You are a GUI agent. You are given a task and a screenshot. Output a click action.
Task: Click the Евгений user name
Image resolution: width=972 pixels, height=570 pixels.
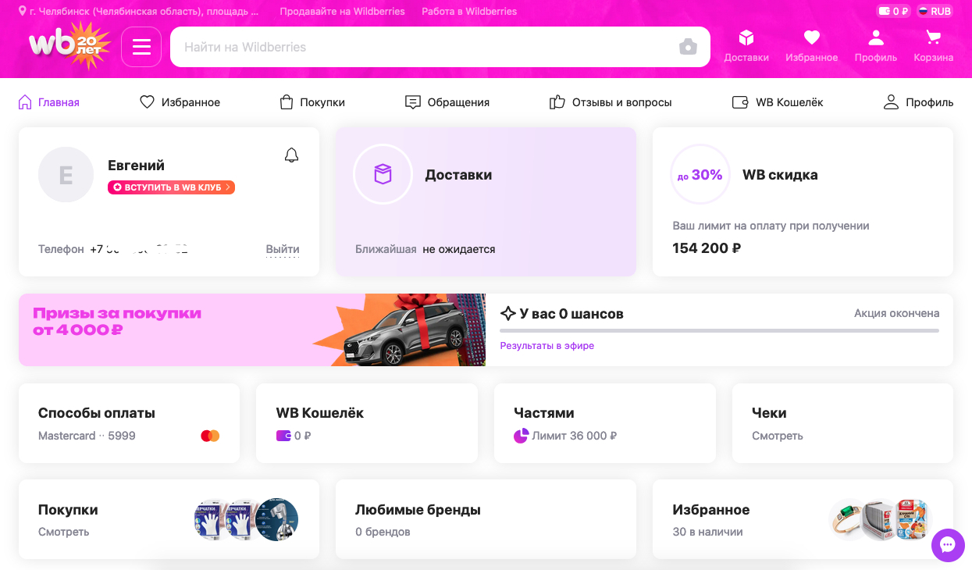tap(136, 166)
